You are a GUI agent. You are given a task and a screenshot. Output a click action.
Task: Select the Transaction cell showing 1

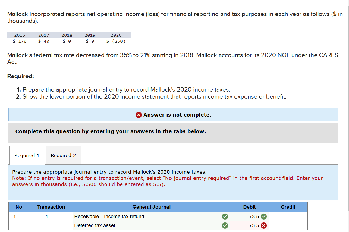(51, 216)
